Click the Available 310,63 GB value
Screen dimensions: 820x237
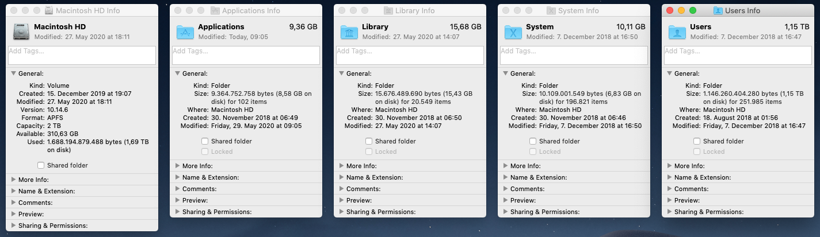click(64, 134)
